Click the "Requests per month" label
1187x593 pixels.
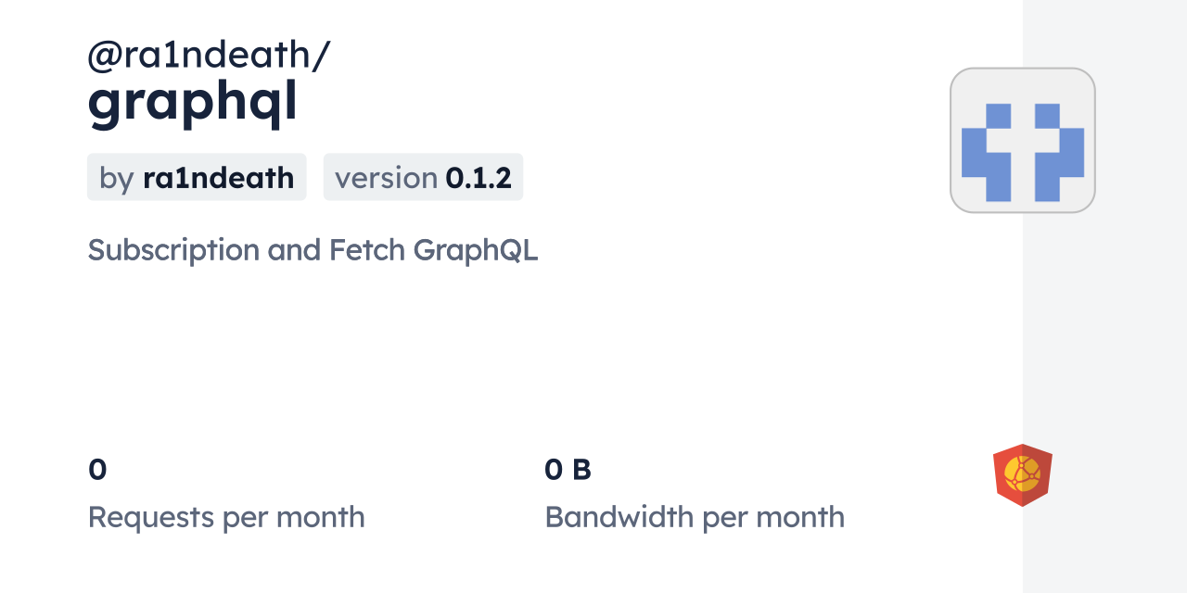[x=226, y=517]
